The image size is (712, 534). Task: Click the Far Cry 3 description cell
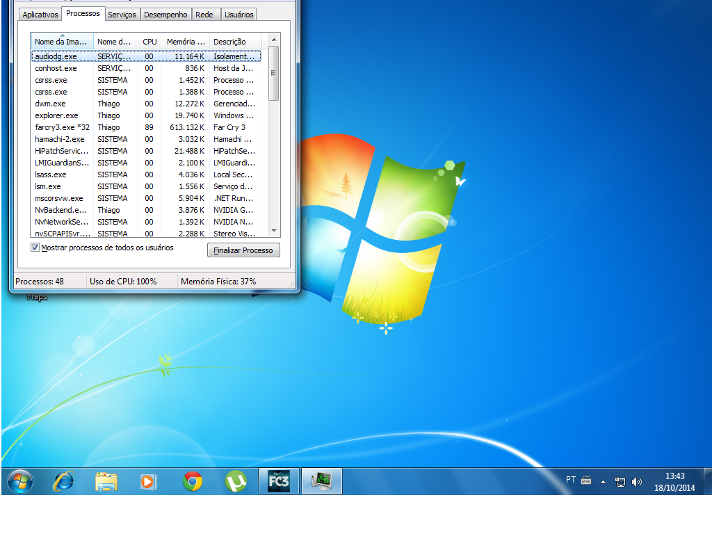point(229,127)
